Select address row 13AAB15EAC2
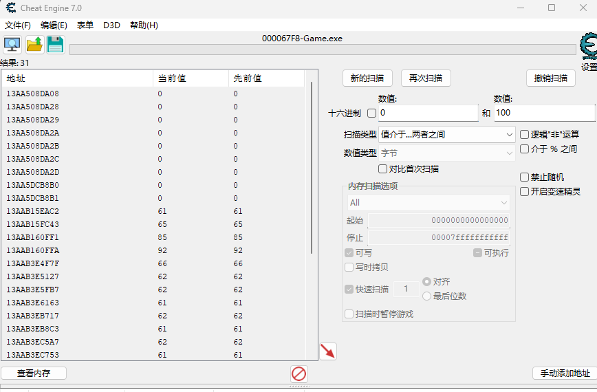The height and width of the screenshot is (392, 597). pyautogui.click(x=153, y=211)
